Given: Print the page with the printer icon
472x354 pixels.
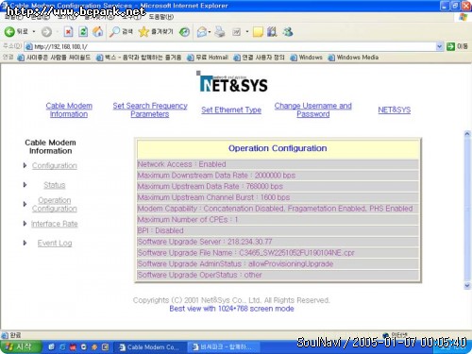Looking at the screenshot, I should (x=220, y=32).
